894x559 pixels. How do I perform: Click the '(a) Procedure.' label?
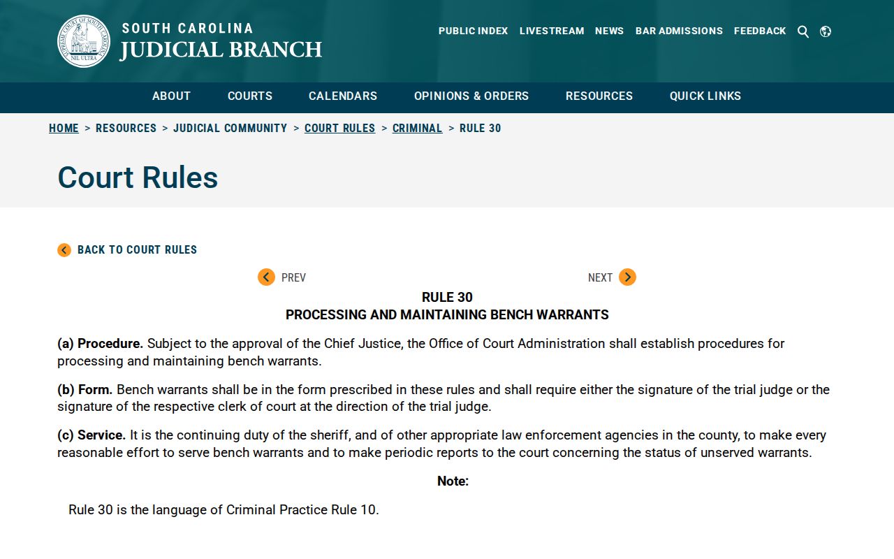click(100, 344)
